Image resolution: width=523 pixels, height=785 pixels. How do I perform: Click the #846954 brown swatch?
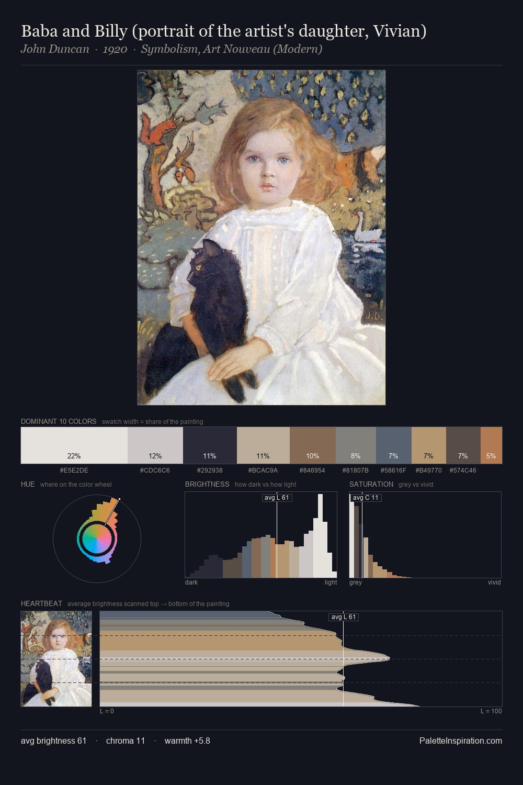click(x=313, y=445)
